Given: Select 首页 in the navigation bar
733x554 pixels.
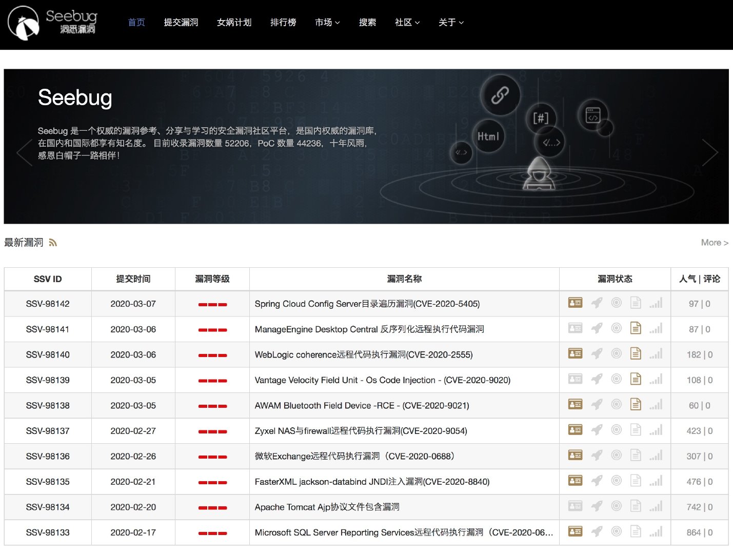Looking at the screenshot, I should click(x=136, y=23).
